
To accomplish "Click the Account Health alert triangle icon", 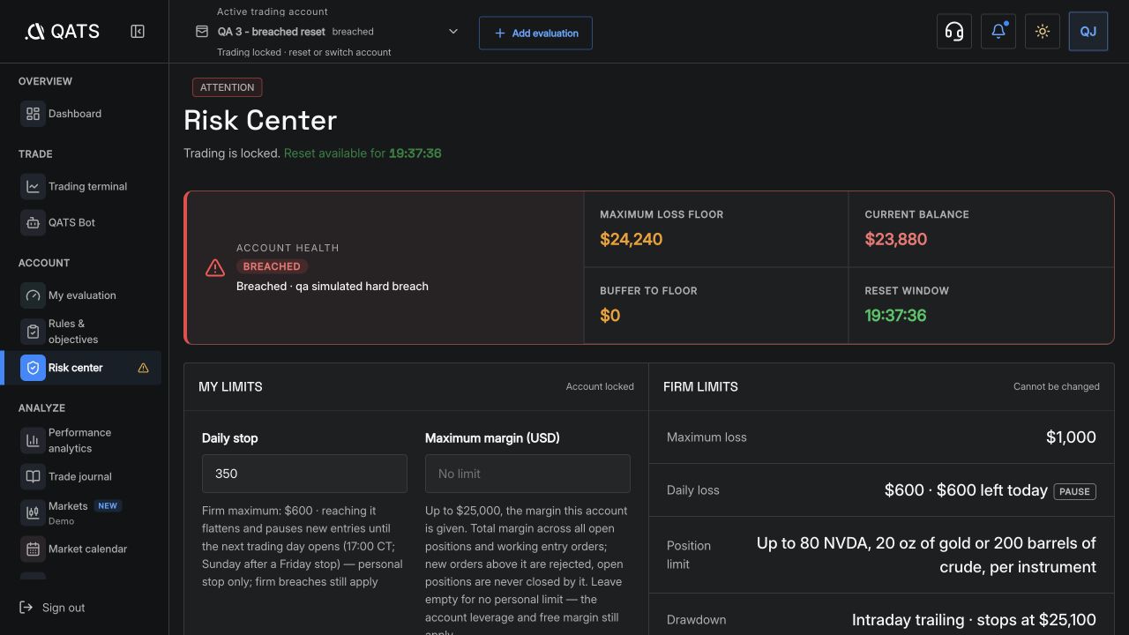I will tap(215, 267).
